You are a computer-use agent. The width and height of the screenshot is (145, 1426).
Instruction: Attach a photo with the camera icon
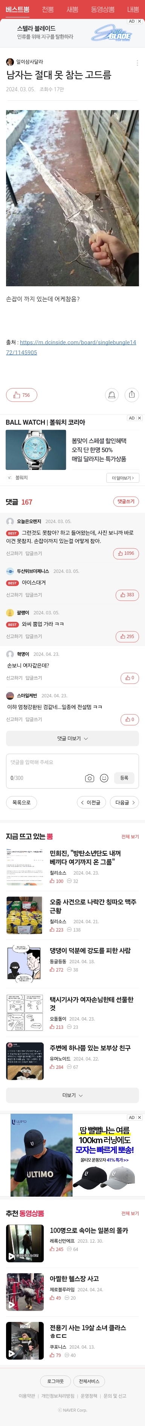pyautogui.click(x=90, y=778)
